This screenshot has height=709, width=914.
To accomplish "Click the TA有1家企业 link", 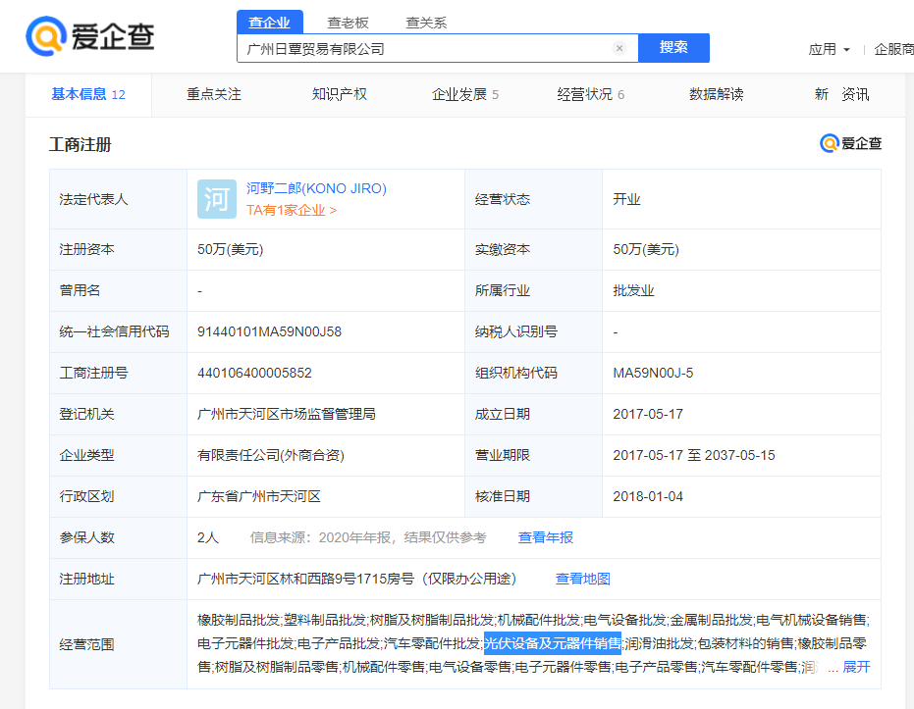I will tap(292, 210).
